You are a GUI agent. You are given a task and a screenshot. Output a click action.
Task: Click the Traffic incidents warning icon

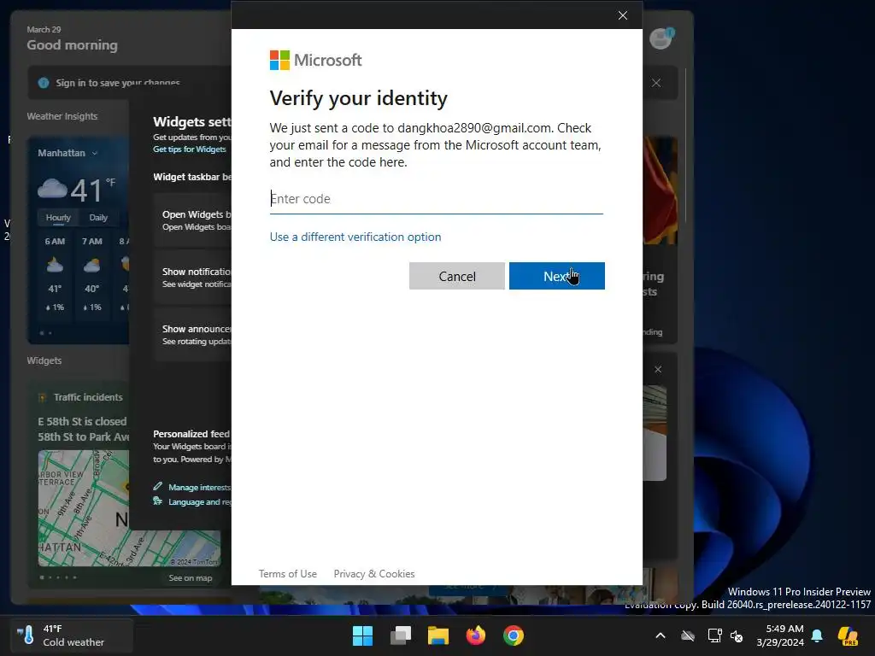pos(42,397)
